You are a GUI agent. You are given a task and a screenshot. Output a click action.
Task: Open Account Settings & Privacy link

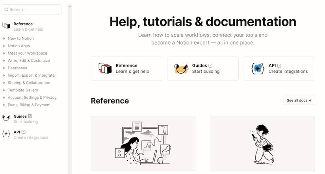coord(32,98)
